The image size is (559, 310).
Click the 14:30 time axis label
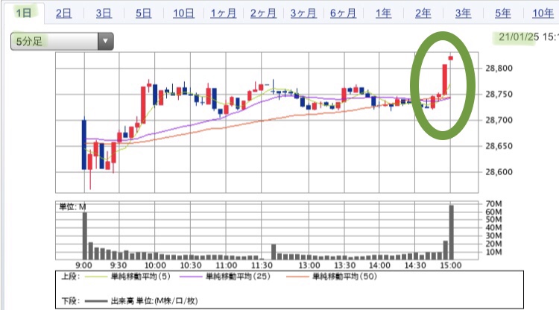[x=415, y=265]
